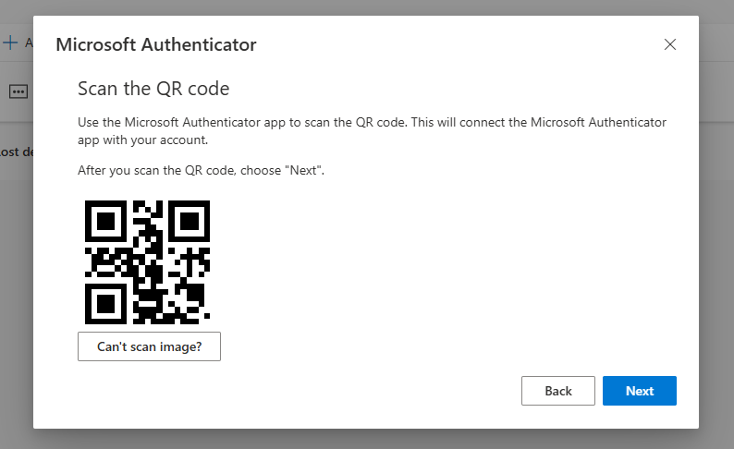Image resolution: width=734 pixels, height=449 pixels.
Task: Click the Next button
Action: click(639, 391)
